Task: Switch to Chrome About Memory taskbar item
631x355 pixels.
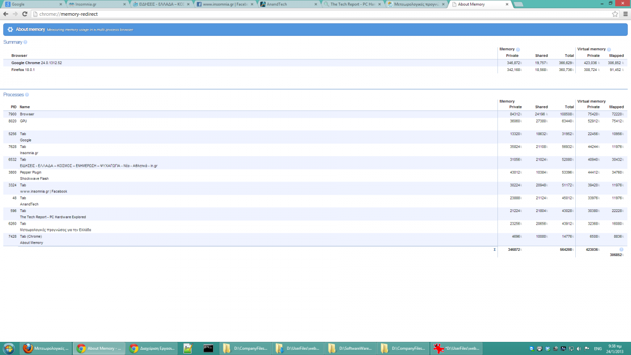Action: [98, 348]
